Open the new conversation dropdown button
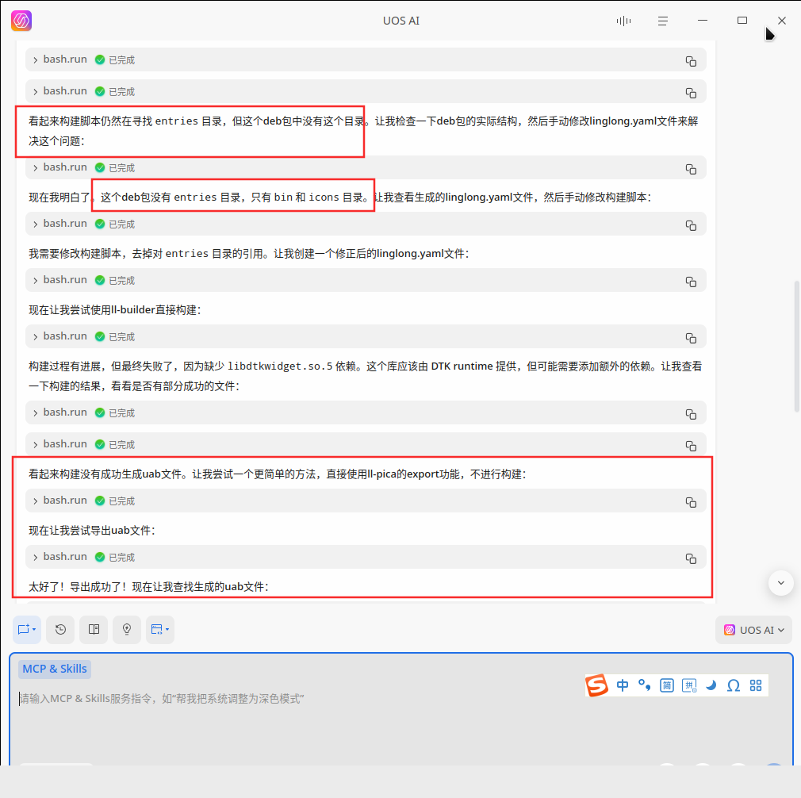The height and width of the screenshot is (798, 801). [x=26, y=629]
